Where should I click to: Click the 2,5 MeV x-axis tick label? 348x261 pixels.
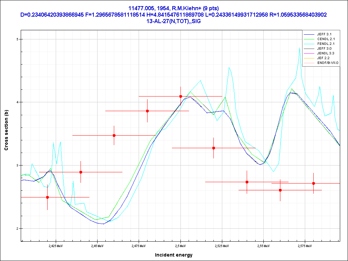tap(180, 245)
